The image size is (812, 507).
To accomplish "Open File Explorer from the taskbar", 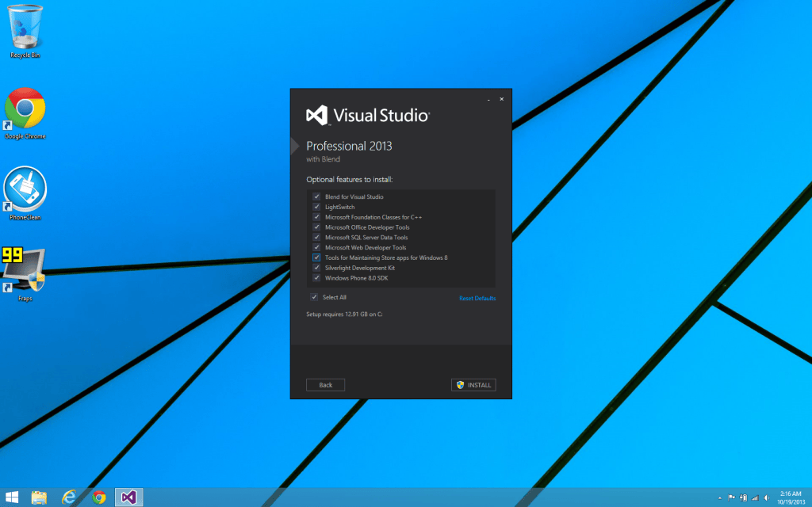I will 40,497.
